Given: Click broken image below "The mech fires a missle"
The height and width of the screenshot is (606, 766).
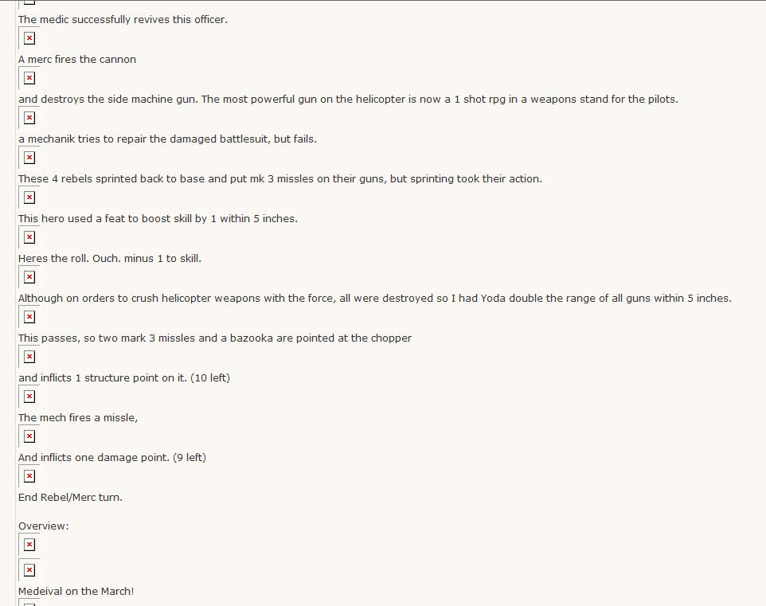Looking at the screenshot, I should 29,436.
